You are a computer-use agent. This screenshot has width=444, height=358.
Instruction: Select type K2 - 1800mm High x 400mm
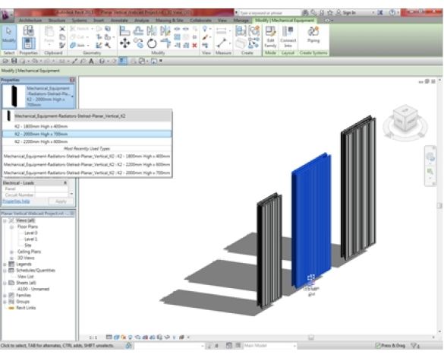87,126
